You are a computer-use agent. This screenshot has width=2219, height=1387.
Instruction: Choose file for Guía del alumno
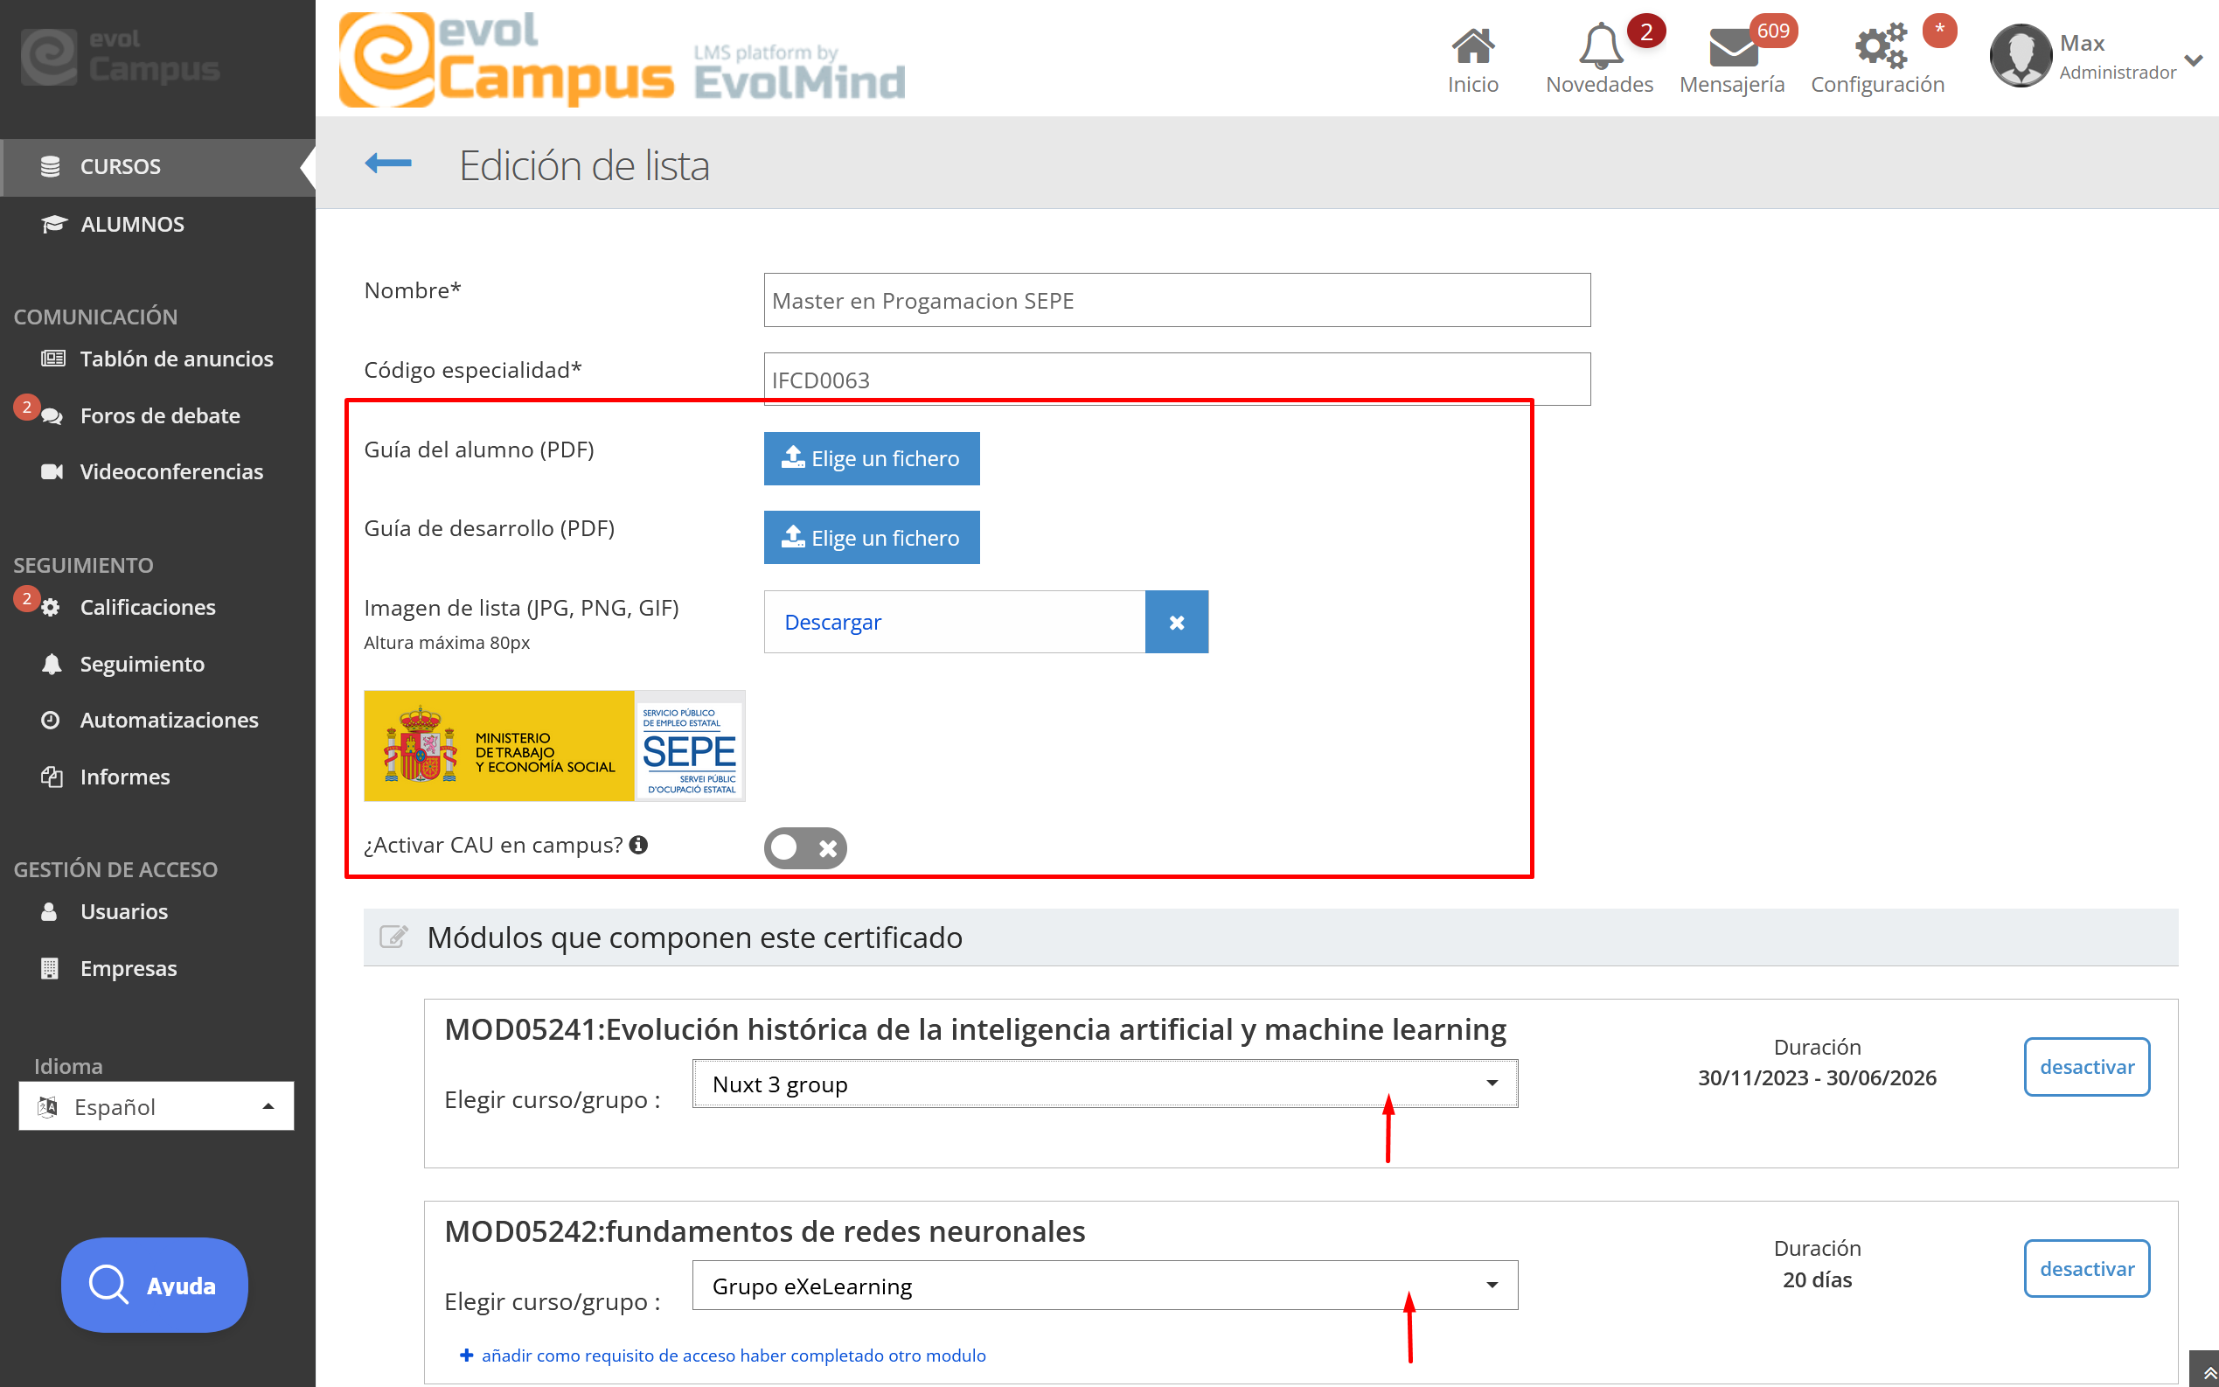871,458
